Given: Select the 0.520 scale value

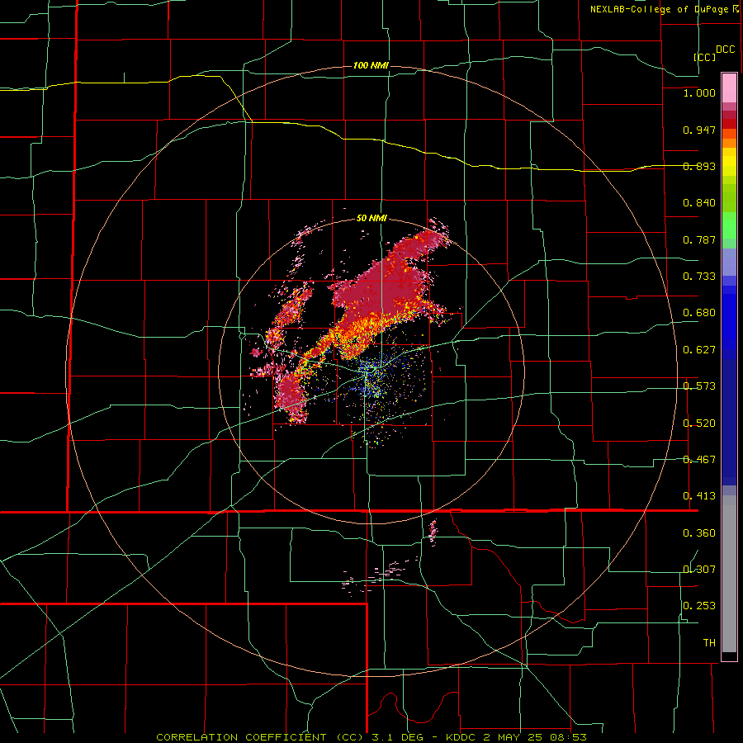Looking at the screenshot, I should pyautogui.click(x=699, y=424).
